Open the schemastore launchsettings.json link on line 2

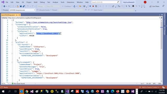49,22
